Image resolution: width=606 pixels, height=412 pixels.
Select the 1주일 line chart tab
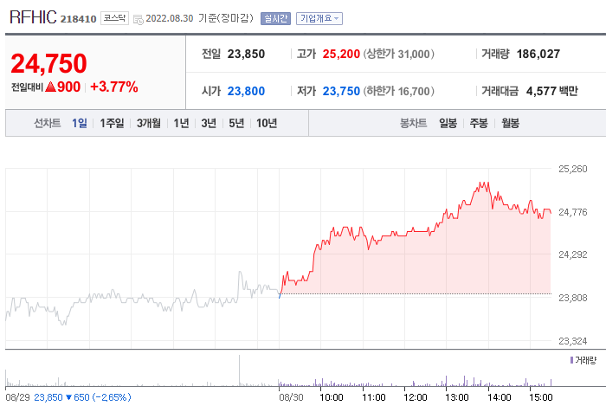pyautogui.click(x=112, y=123)
